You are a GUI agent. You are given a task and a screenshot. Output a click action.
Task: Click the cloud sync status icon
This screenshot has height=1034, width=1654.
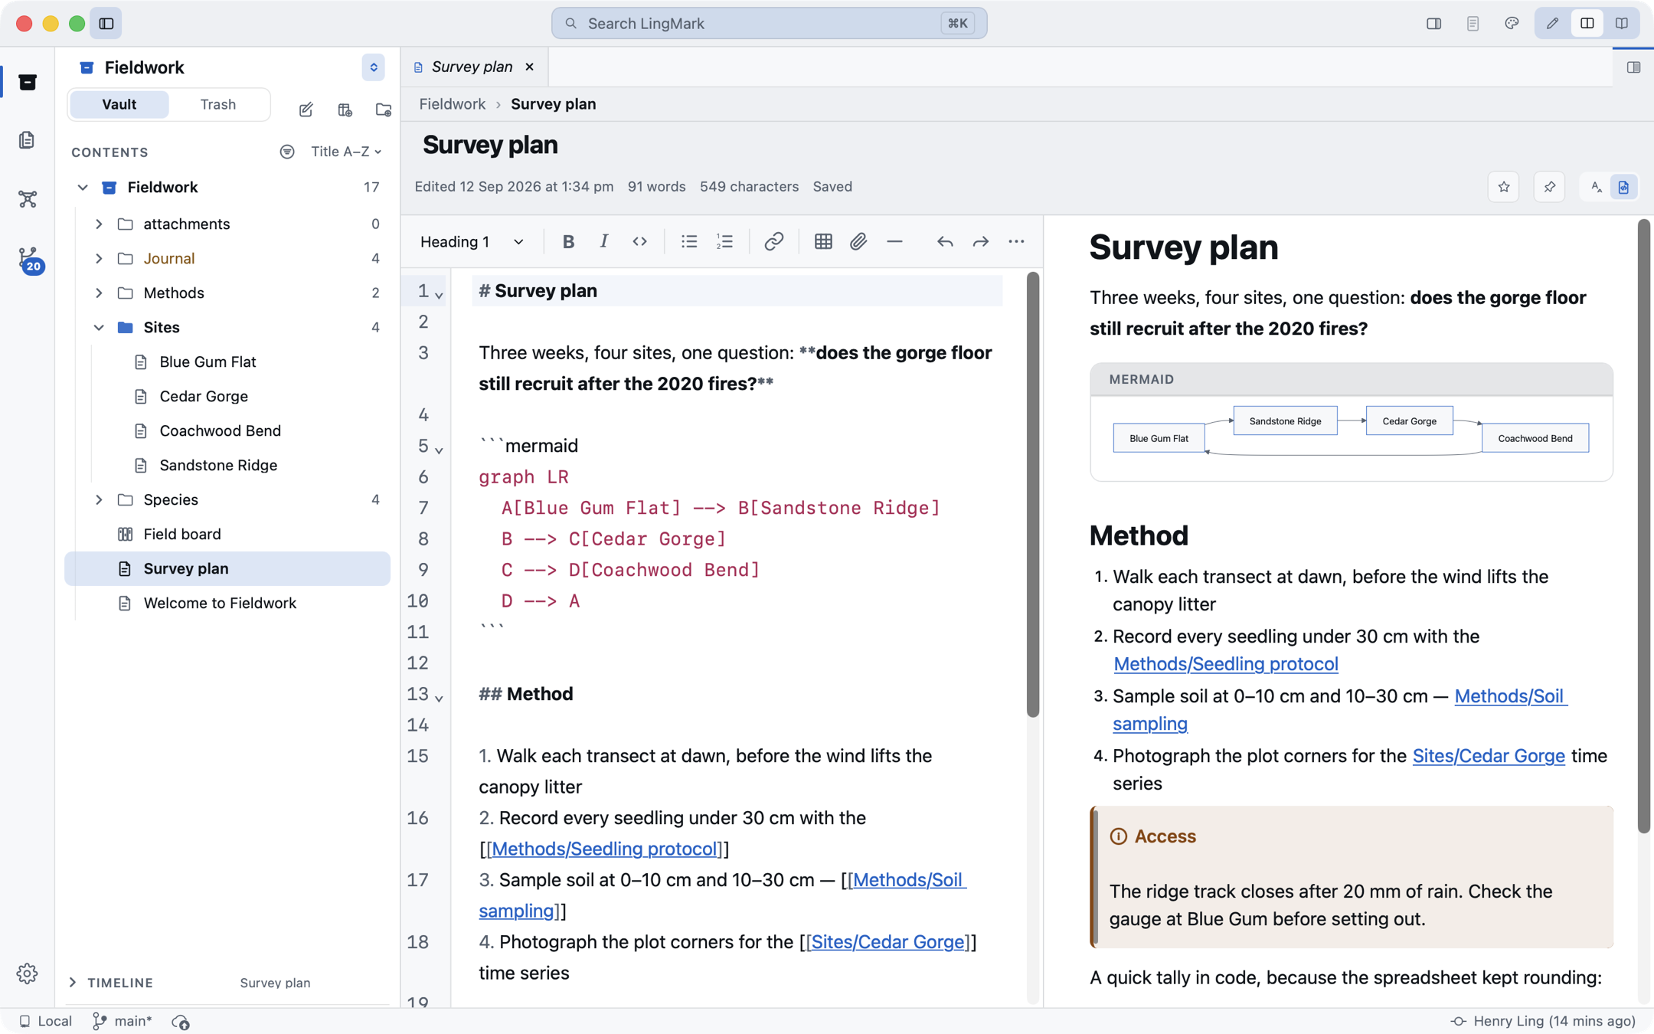181,1022
